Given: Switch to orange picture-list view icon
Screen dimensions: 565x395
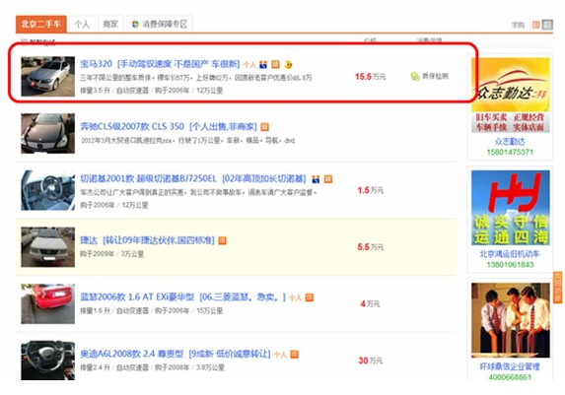Looking at the screenshot, I should pos(536,25).
